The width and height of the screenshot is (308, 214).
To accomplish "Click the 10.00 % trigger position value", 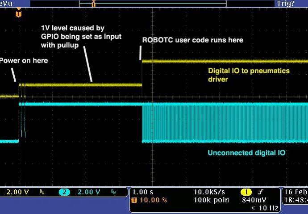I will click(153, 200).
